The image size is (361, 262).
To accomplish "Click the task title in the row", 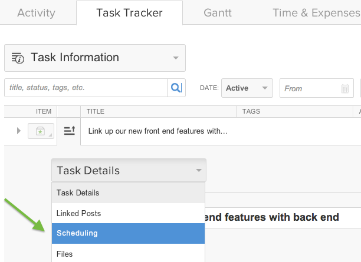I will pos(157,131).
